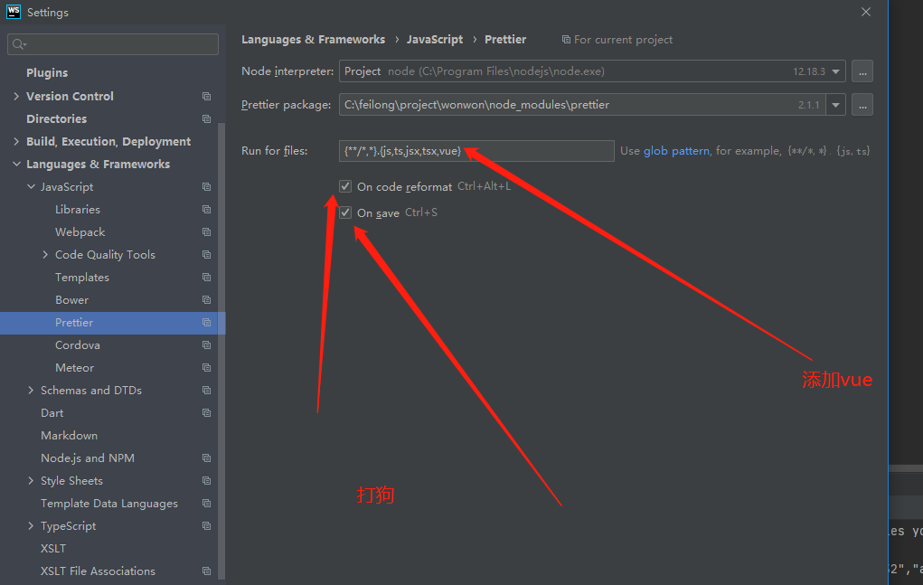
Task: Click the settings tree vertical scrollbar
Action: point(221,352)
